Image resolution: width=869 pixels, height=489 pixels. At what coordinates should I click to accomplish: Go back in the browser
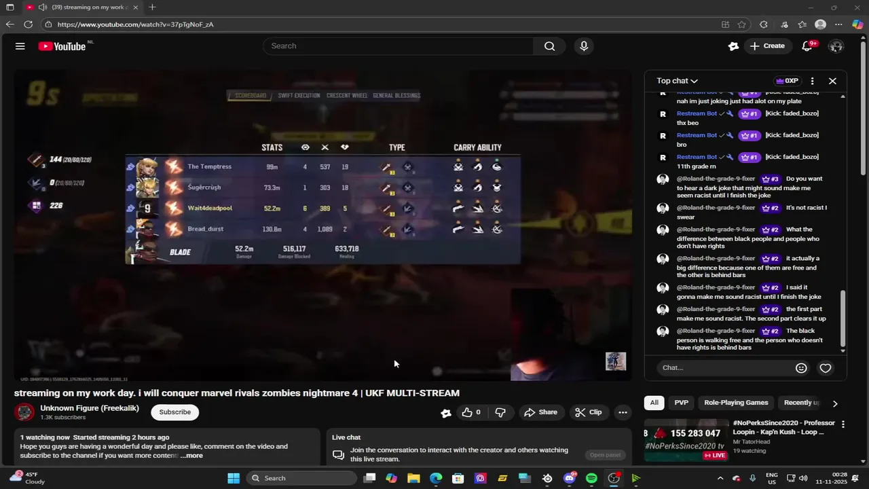coord(10,24)
